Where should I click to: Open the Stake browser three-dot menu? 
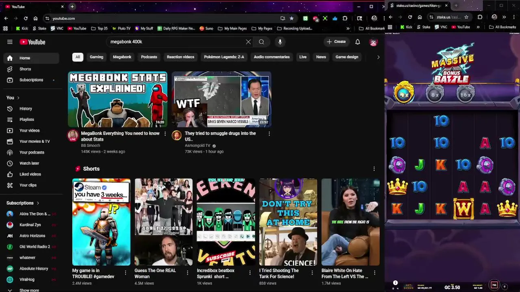tap(514, 17)
